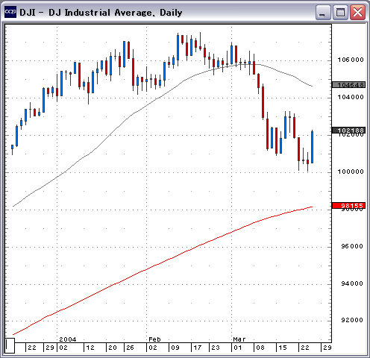Select the gray 104648 moving average label
Image resolution: width=370 pixels, height=358 pixels.
(x=349, y=85)
